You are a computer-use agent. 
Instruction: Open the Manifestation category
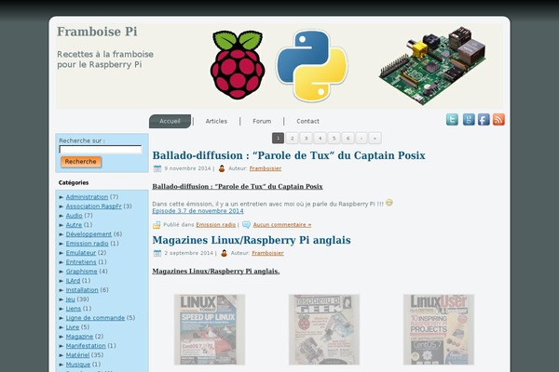pos(86,346)
